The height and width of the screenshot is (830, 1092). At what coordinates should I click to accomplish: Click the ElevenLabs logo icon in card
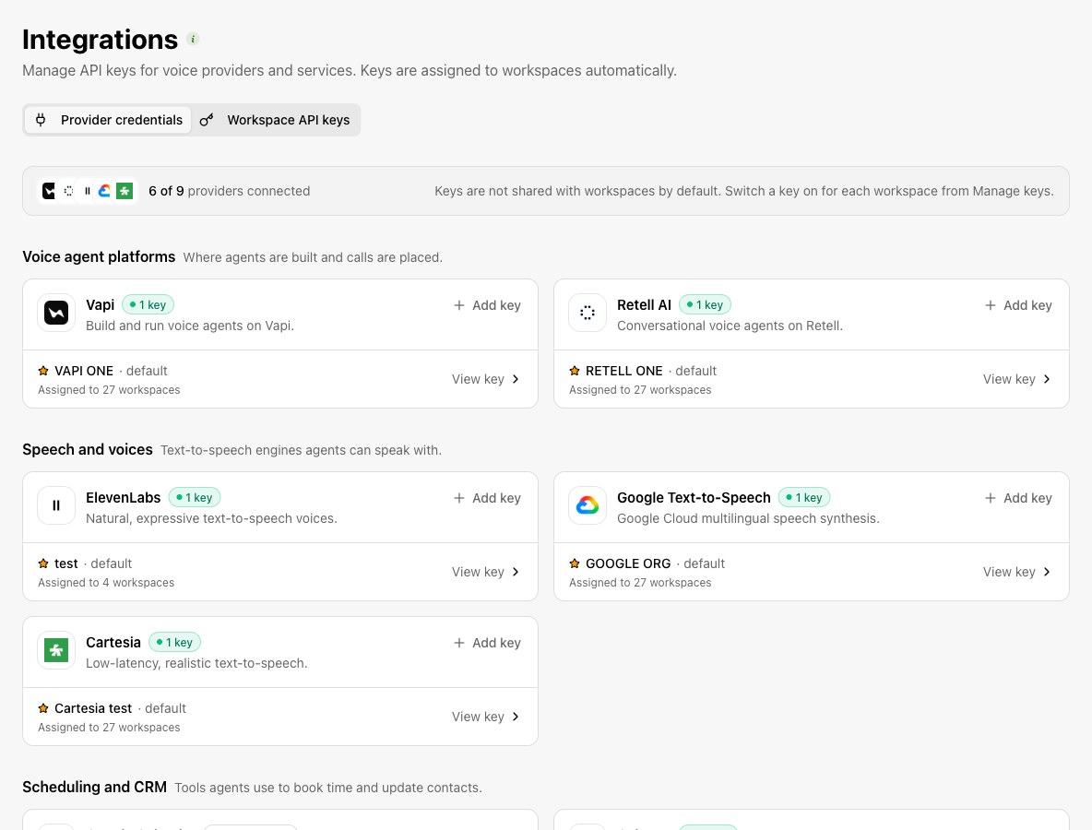[56, 505]
